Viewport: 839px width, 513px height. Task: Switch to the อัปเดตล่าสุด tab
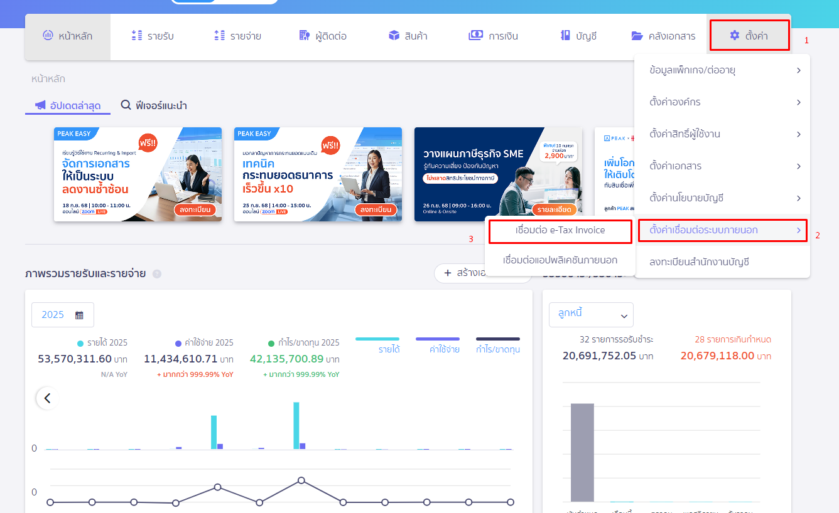click(x=68, y=105)
